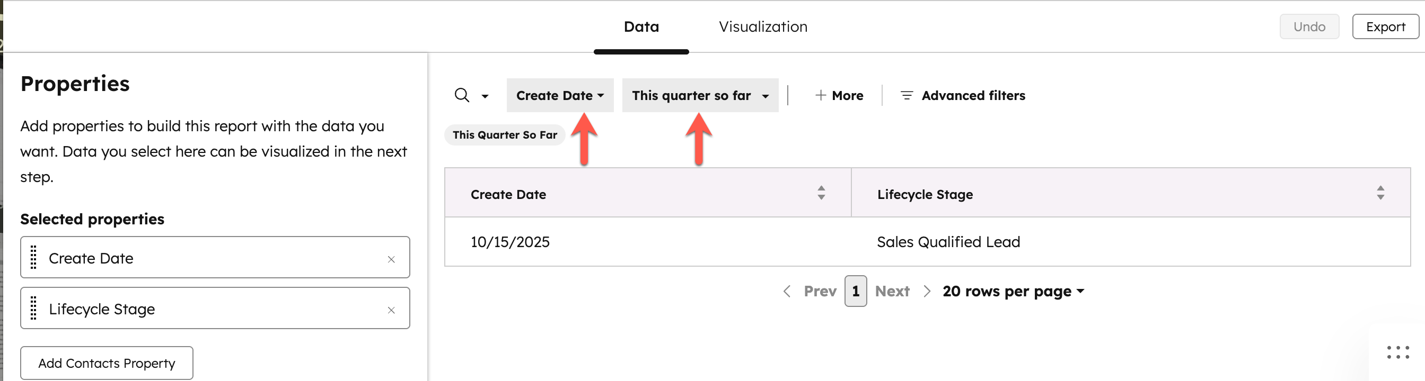Open Advanced filters
1425x381 pixels.
coord(963,96)
